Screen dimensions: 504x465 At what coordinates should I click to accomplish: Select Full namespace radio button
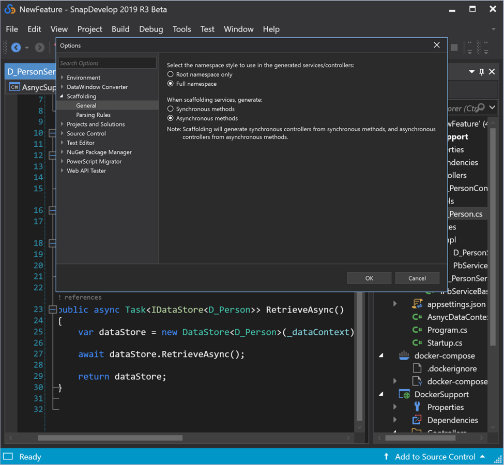[171, 84]
